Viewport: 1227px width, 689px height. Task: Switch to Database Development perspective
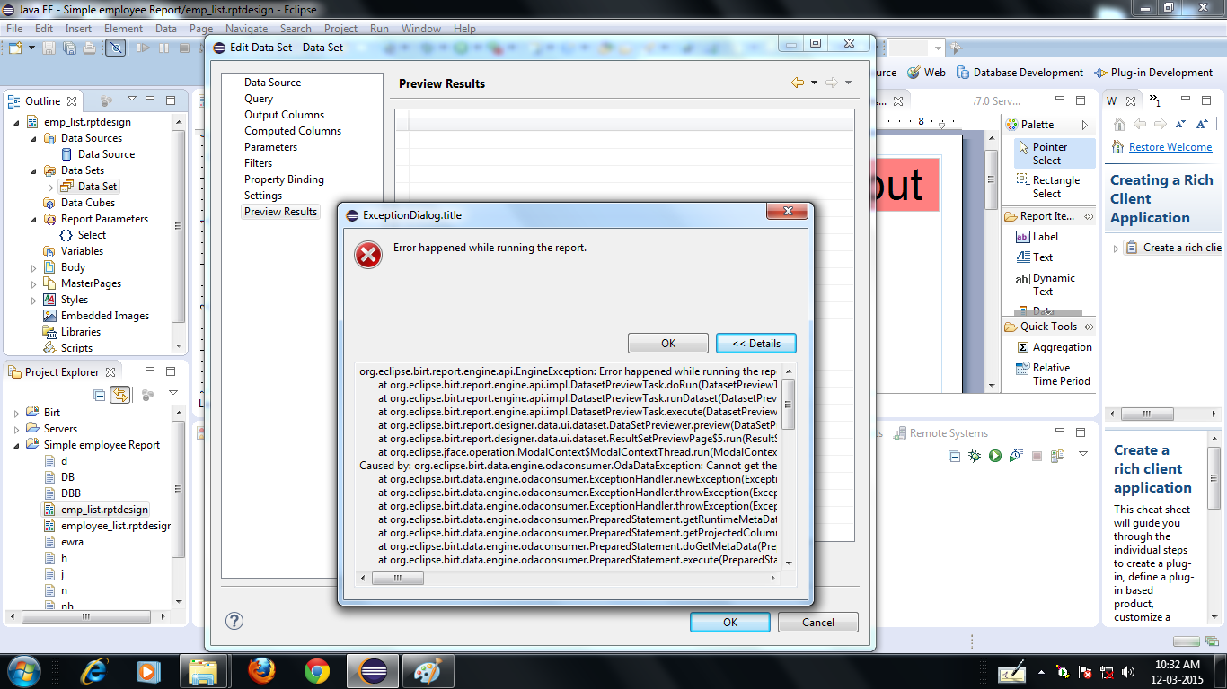click(1020, 73)
